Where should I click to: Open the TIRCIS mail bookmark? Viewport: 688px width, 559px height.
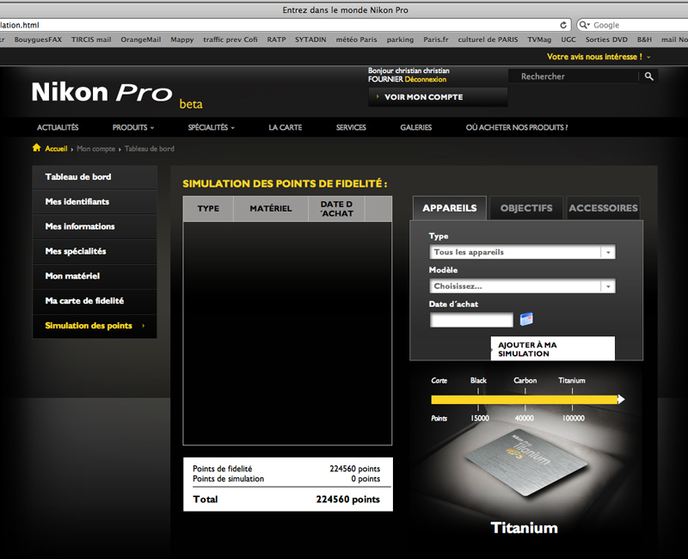point(91,40)
